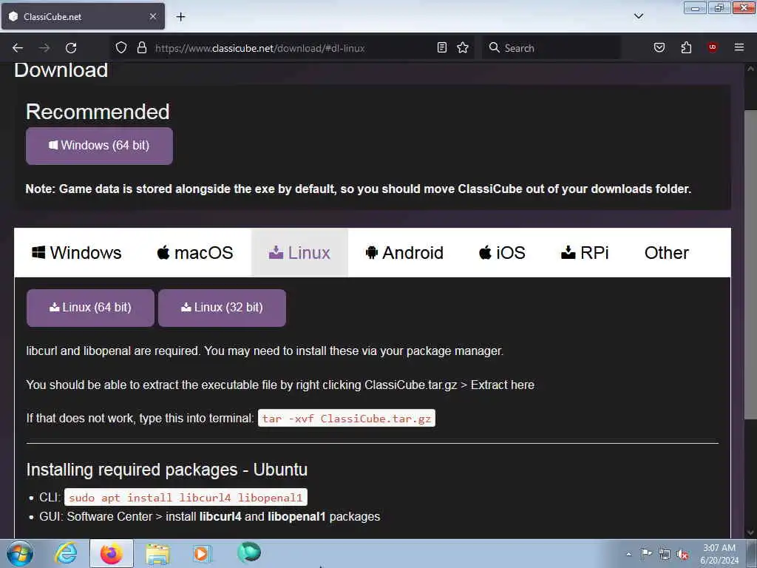Select the Linux tab
757x568 pixels.
pos(299,253)
